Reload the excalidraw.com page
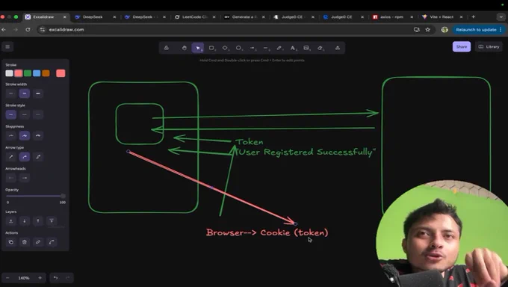508x287 pixels. (x=28, y=29)
